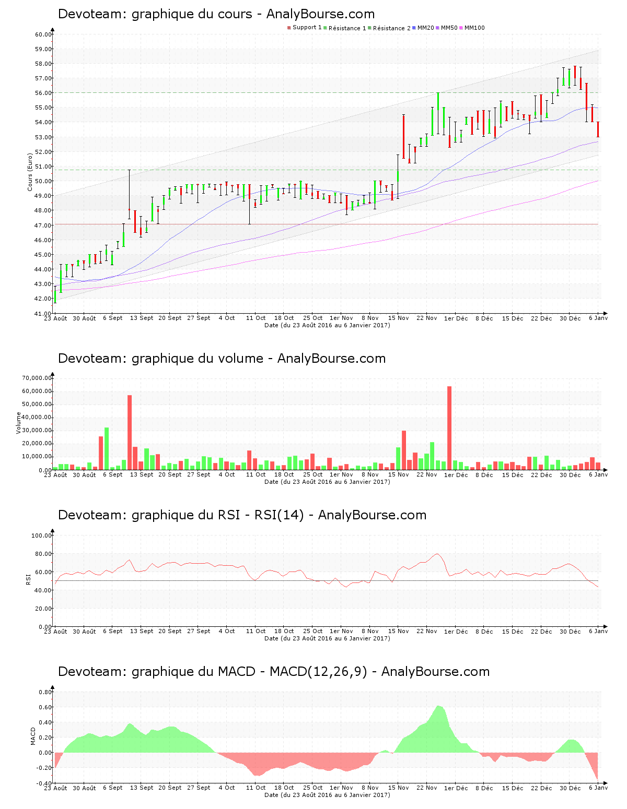Click the 'graphique du volume' chart title

[x=222, y=359]
